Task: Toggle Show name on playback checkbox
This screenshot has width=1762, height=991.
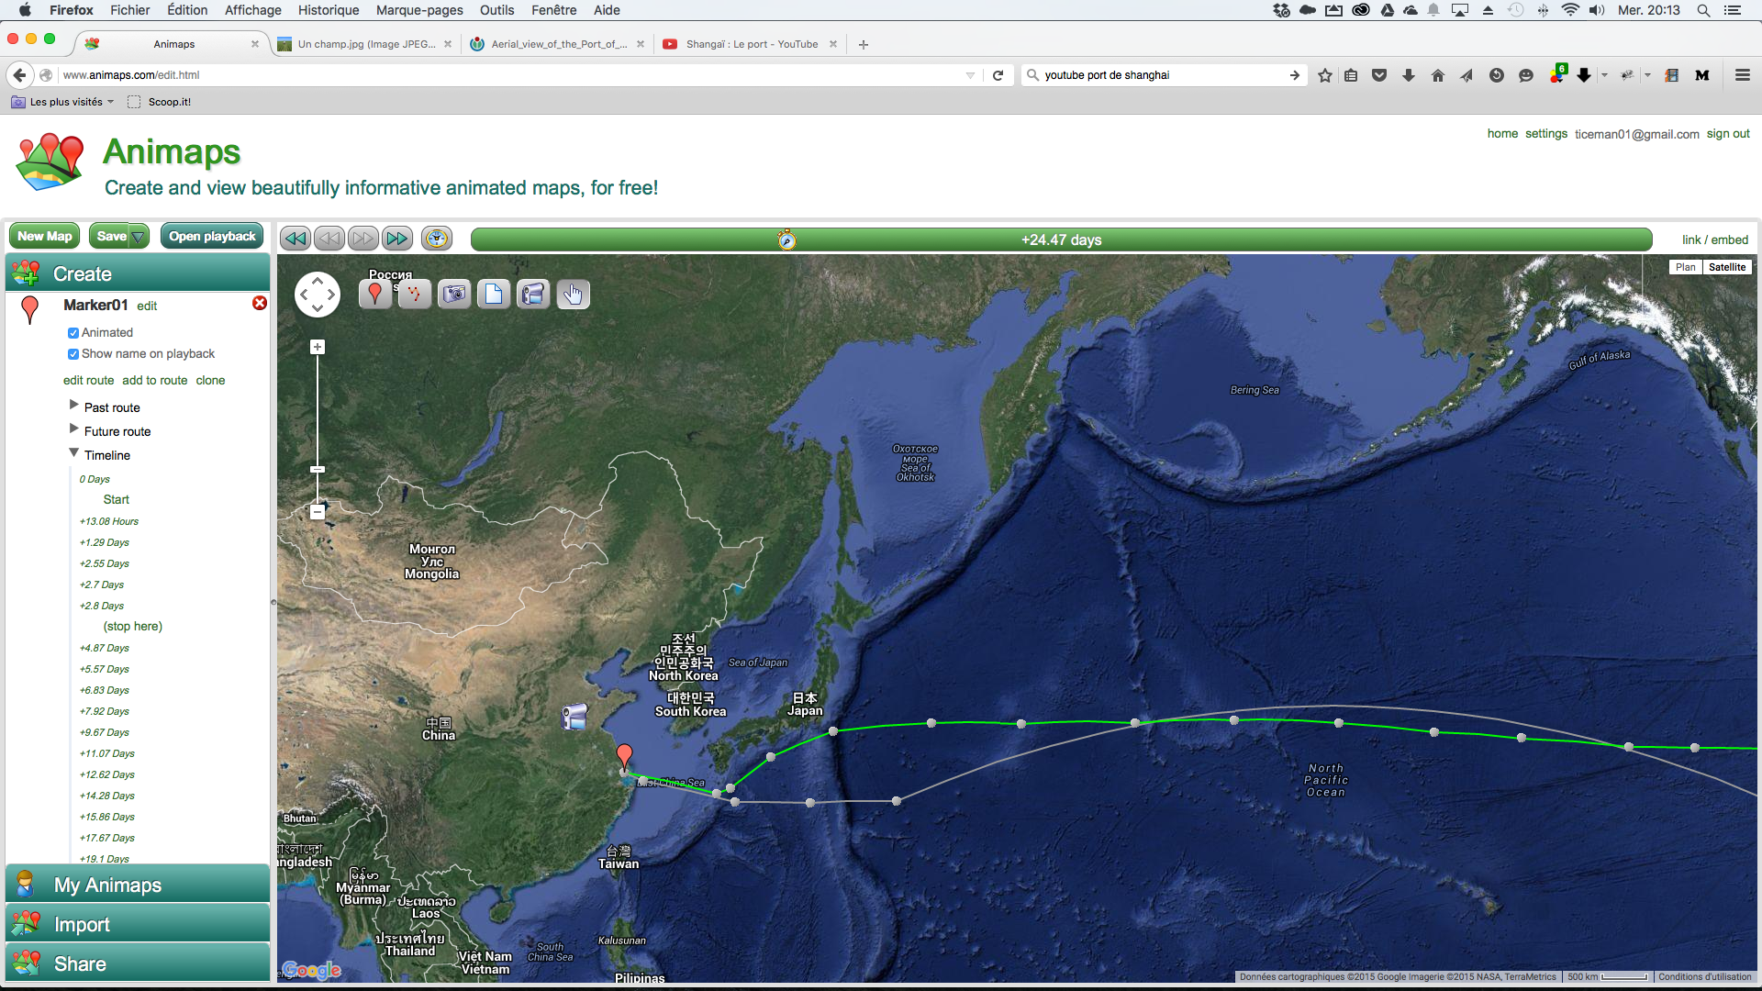Action: (73, 354)
